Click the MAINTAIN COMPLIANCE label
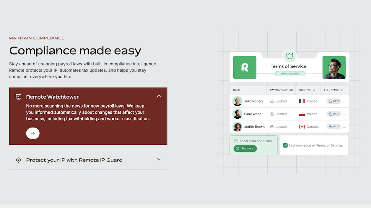The image size is (371, 208). 37,38
